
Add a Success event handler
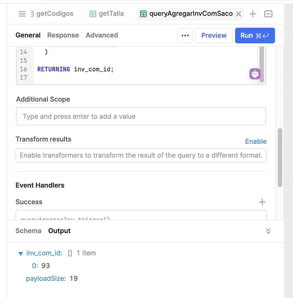[x=262, y=202]
